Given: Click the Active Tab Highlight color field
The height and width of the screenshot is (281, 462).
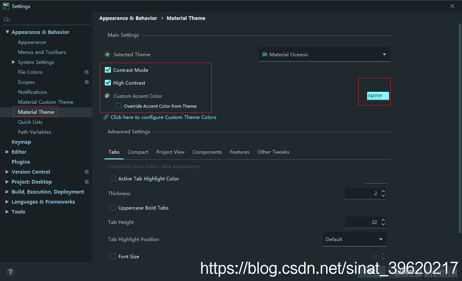Looking at the screenshot, I should [x=376, y=179].
